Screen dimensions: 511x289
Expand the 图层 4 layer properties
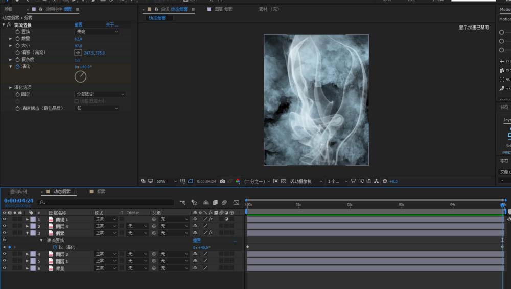(27, 226)
